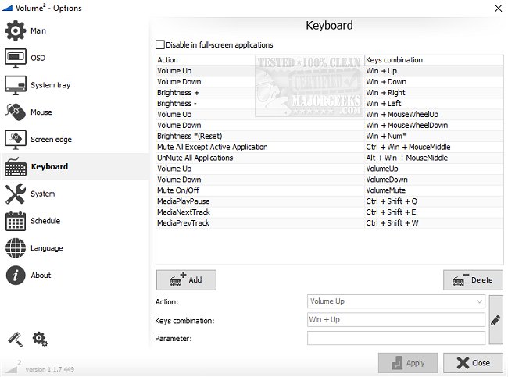Image resolution: width=508 pixels, height=377 pixels.
Task: Open the Schedule calendar icon
Action: tap(16, 221)
